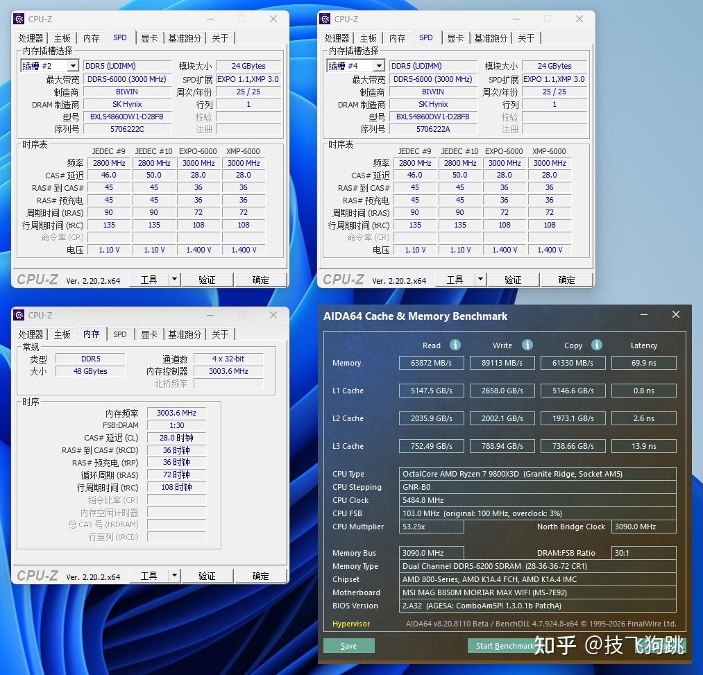This screenshot has height=675, width=703.
Task: Click Start Benchmark button in AIDA64
Action: point(505,646)
